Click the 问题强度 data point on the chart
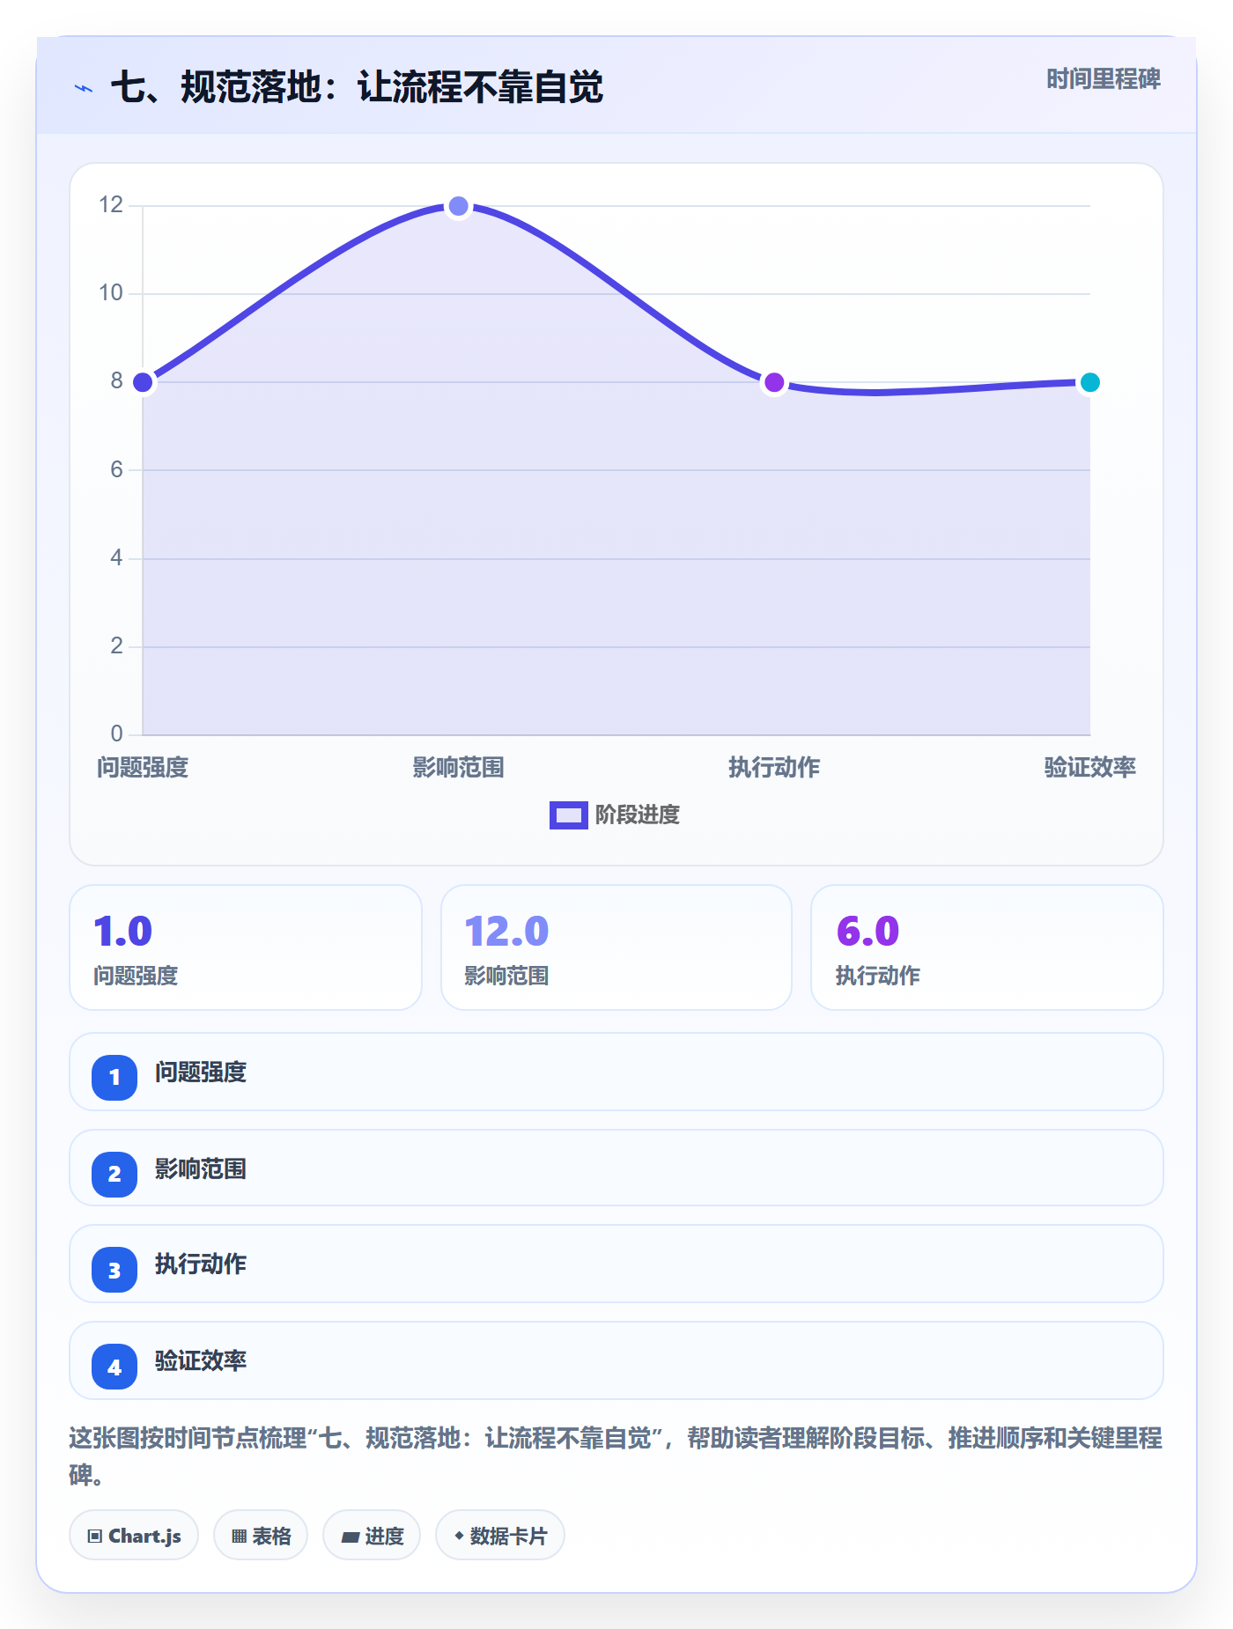This screenshot has width=1233, height=1629. (143, 382)
